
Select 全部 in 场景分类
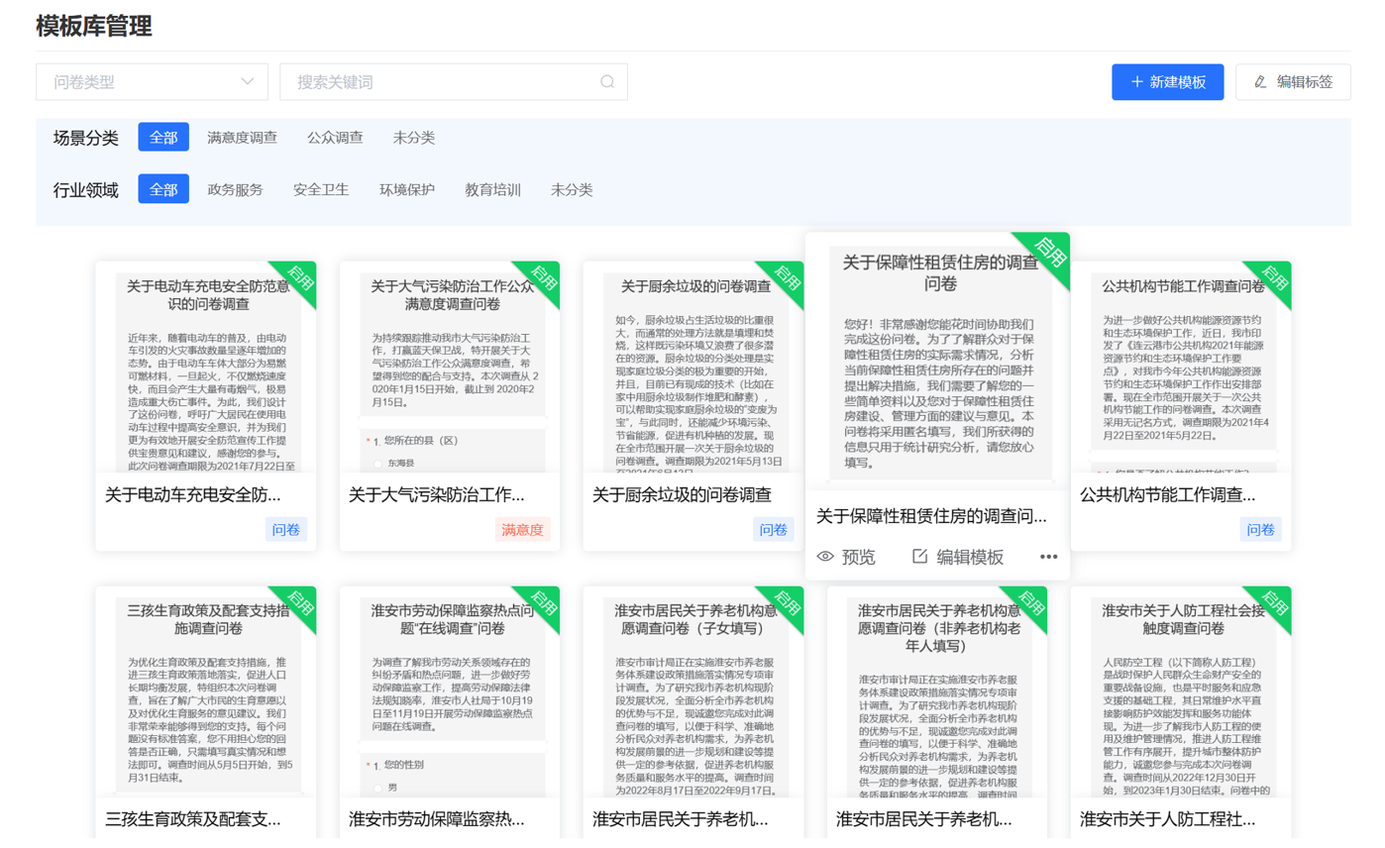pos(163,137)
